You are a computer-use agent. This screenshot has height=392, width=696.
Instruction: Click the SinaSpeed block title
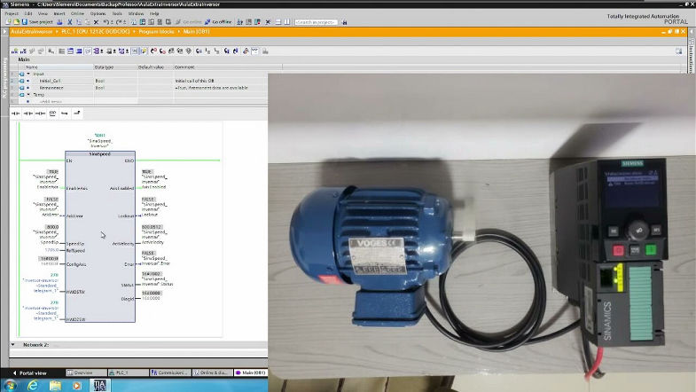(100, 154)
